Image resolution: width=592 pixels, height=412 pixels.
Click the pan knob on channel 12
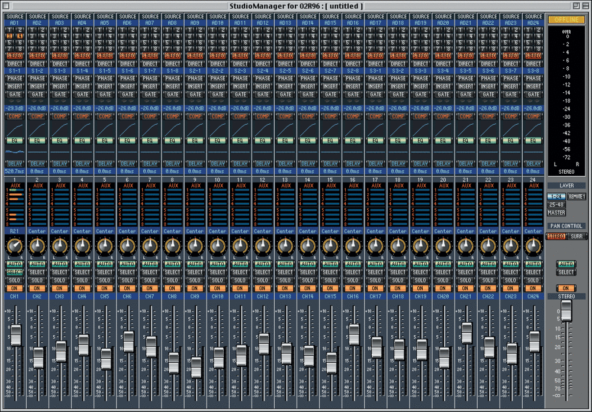pyautogui.click(x=263, y=245)
